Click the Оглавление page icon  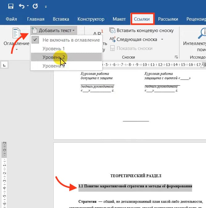tap(16, 33)
